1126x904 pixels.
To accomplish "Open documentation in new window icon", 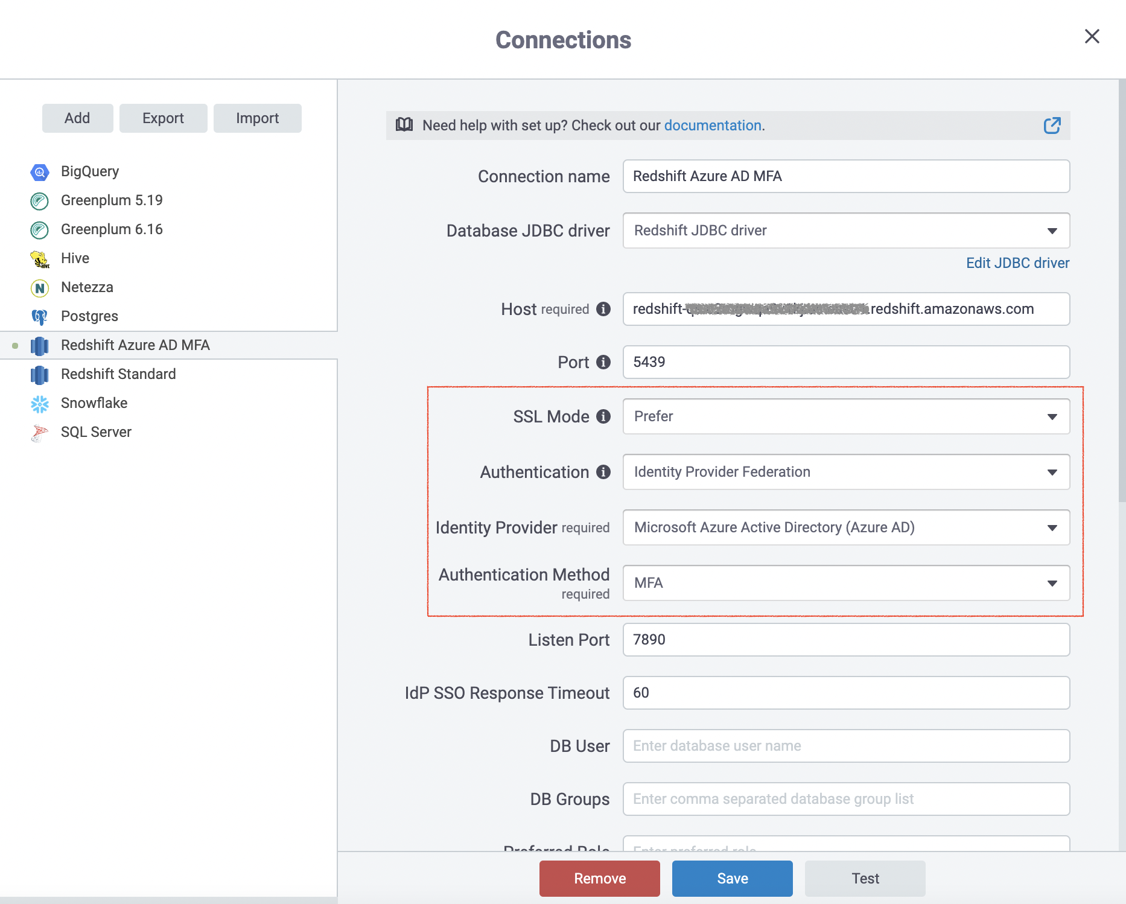I will pos(1052,126).
